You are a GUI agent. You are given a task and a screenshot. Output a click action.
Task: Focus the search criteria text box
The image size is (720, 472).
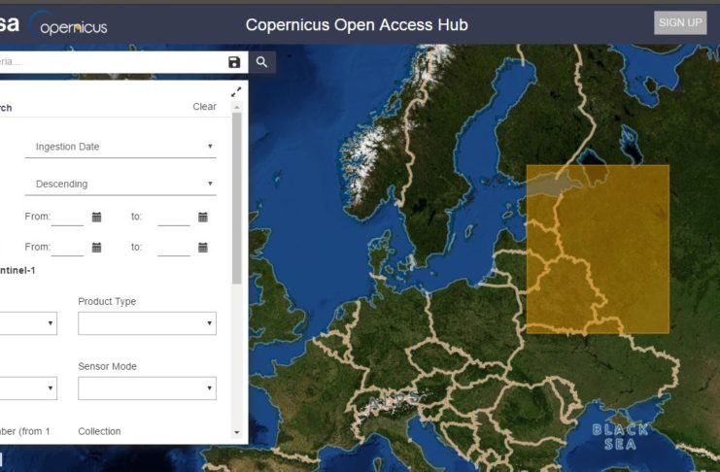coord(107,62)
